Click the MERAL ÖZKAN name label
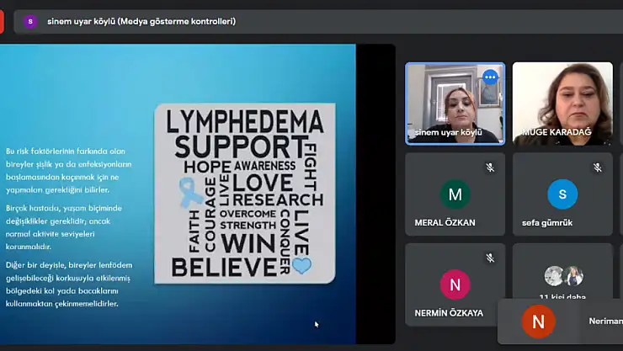Image resolution: width=623 pixels, height=351 pixels. 445,222
